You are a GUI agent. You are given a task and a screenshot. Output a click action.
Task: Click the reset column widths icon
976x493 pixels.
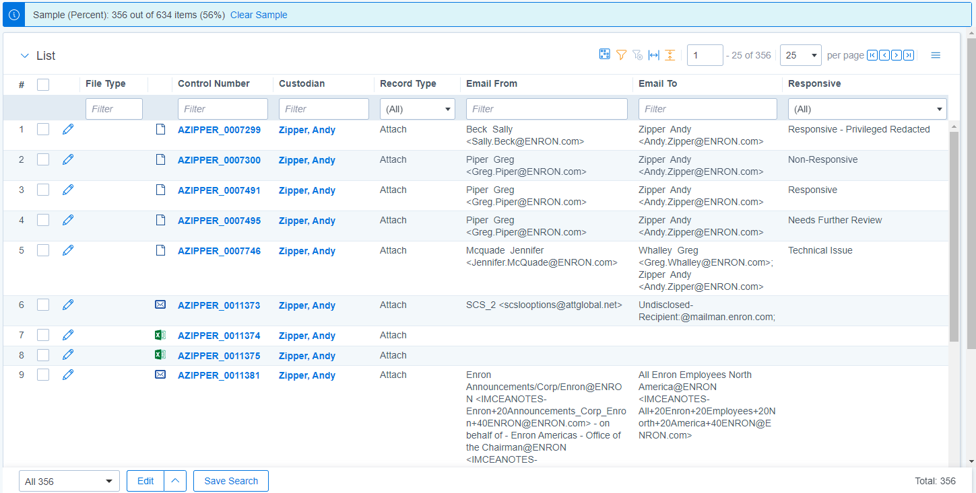pyautogui.click(x=653, y=55)
